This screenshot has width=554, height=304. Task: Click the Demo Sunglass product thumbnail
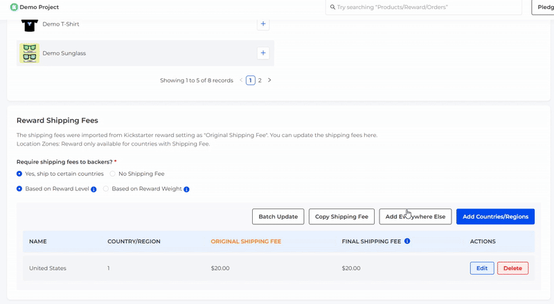[29, 53]
